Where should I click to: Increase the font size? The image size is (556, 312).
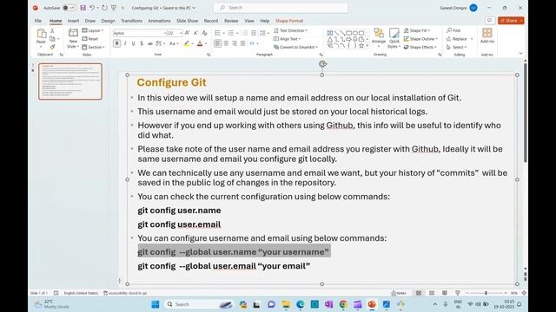click(188, 33)
